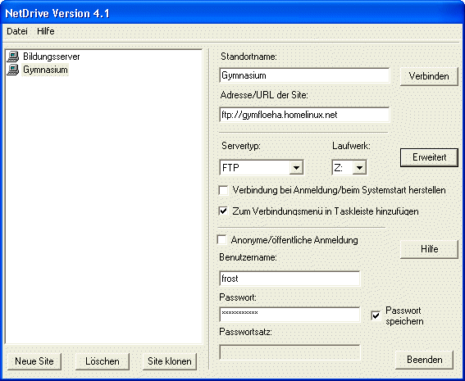Open Erweitert advanced settings
Image resolution: width=465 pixels, height=381 pixels.
[429, 157]
